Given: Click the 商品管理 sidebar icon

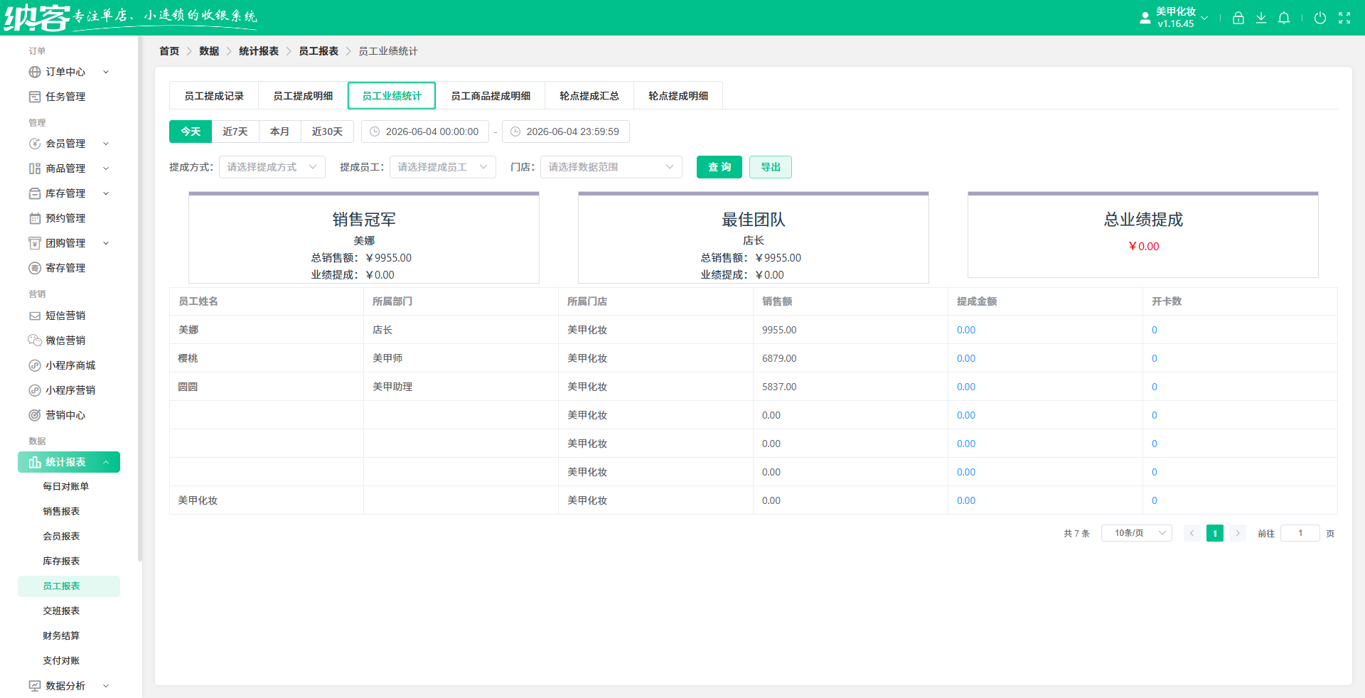Looking at the screenshot, I should [x=34, y=168].
